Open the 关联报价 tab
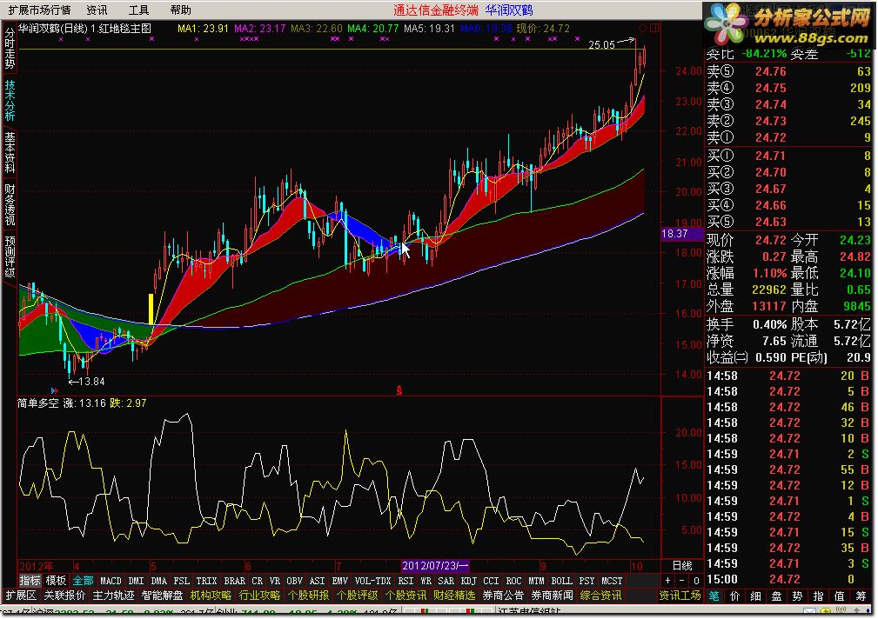Screen dimensions: 878x619 pos(65,595)
